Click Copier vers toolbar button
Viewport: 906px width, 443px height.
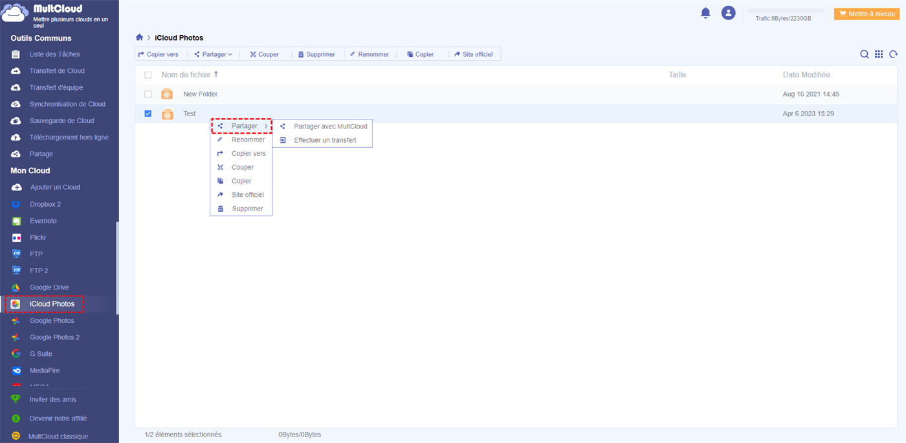click(x=159, y=54)
